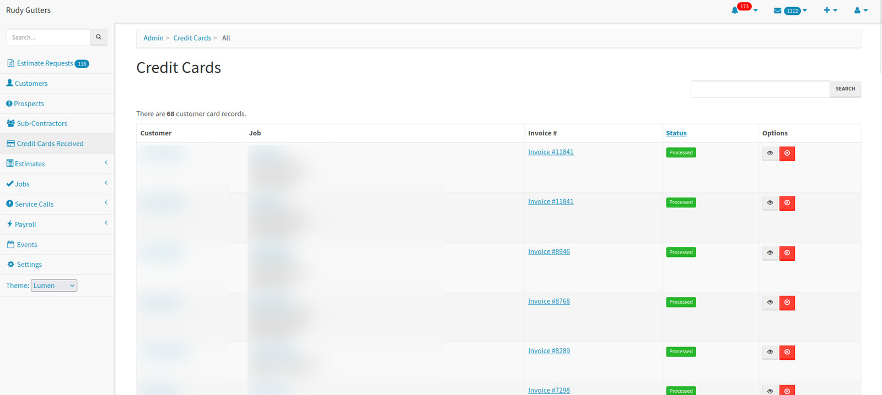Open Sub-Contractors section

coord(37,123)
